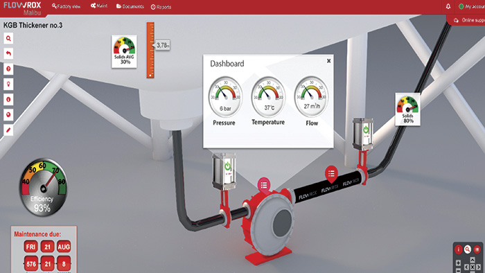Click the Flow 27 m³/h gauge
485x273 pixels.
click(x=312, y=97)
